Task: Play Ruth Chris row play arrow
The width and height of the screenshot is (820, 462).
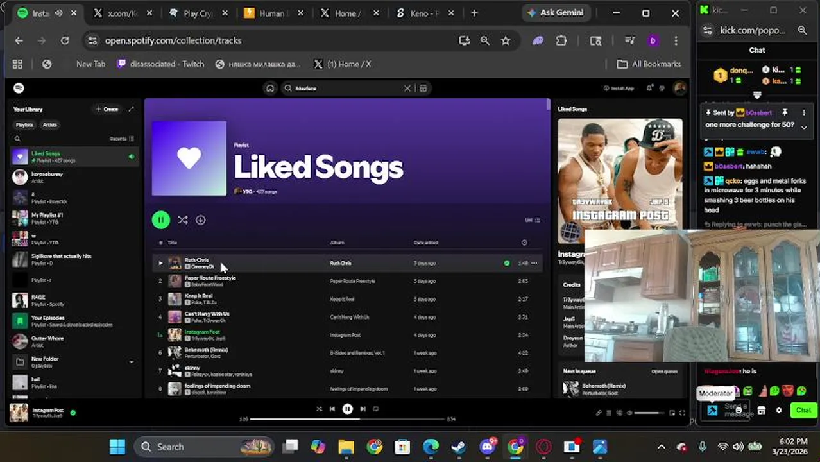Action: (x=160, y=263)
